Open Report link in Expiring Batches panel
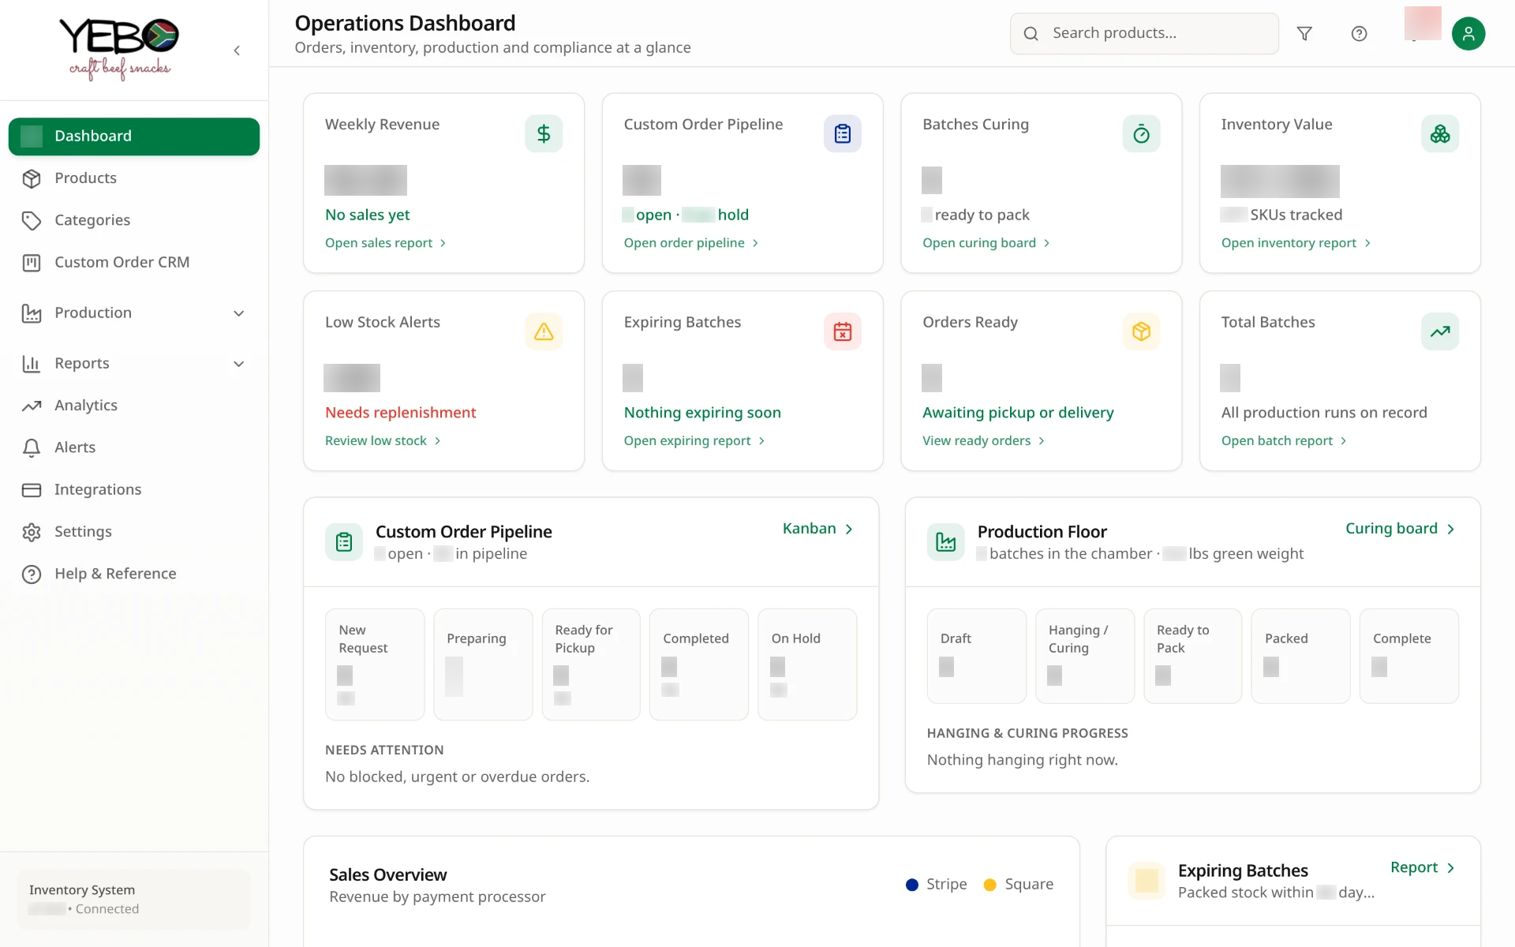The width and height of the screenshot is (1515, 947). click(x=1423, y=868)
